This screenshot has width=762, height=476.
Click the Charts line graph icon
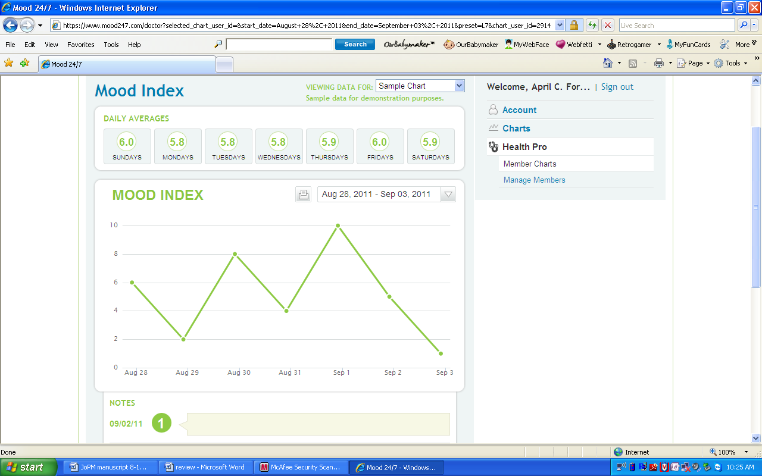point(493,128)
